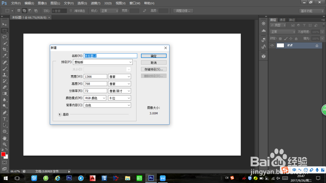The width and height of the screenshot is (326, 183).
Task: Select the Clone Stamp tool
Action: click(4, 75)
